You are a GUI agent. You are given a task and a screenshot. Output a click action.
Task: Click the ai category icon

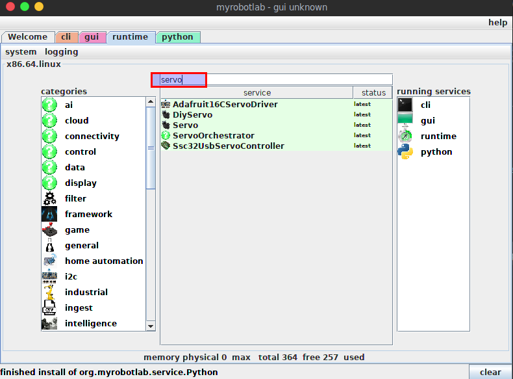(49, 105)
